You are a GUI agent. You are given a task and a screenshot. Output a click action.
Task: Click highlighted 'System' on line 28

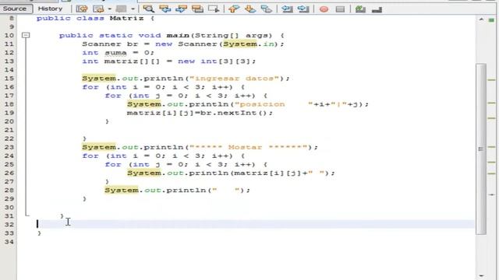(122, 190)
